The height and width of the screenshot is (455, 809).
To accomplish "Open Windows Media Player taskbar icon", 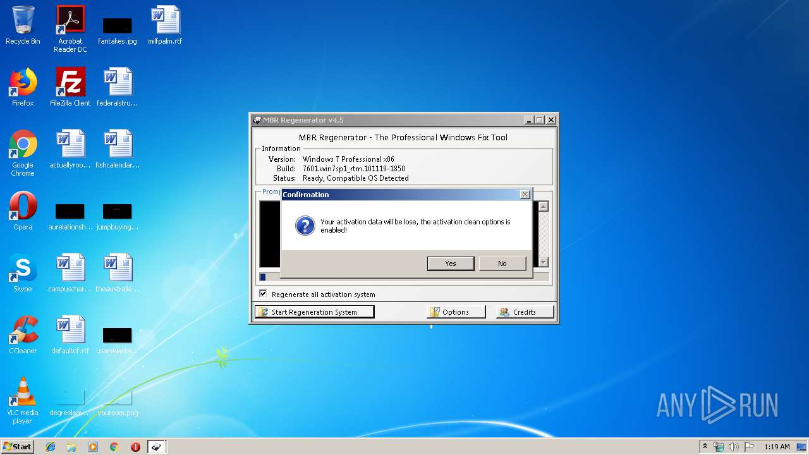I will point(93,446).
